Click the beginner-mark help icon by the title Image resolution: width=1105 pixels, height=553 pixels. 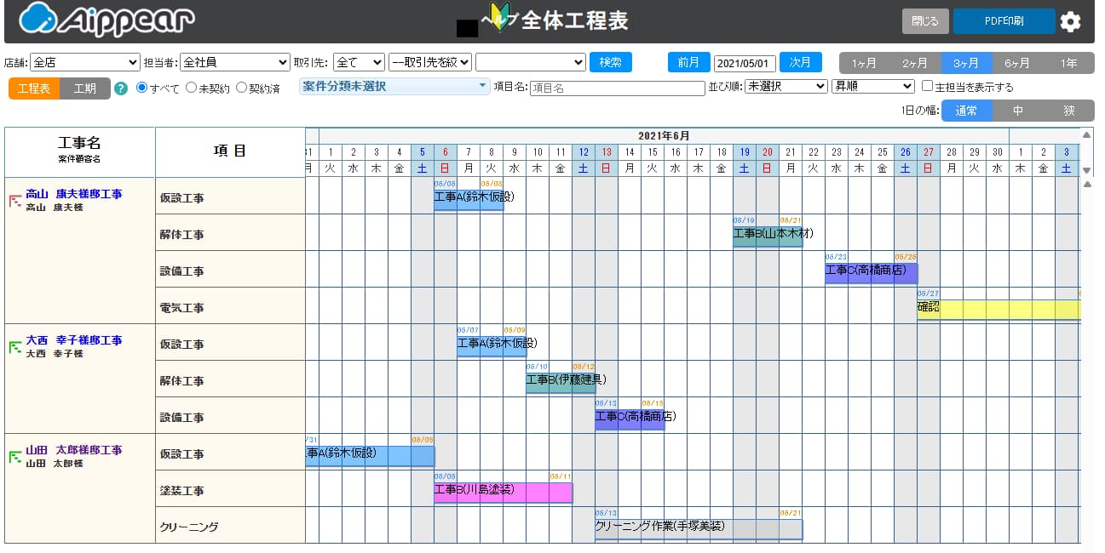(x=498, y=18)
